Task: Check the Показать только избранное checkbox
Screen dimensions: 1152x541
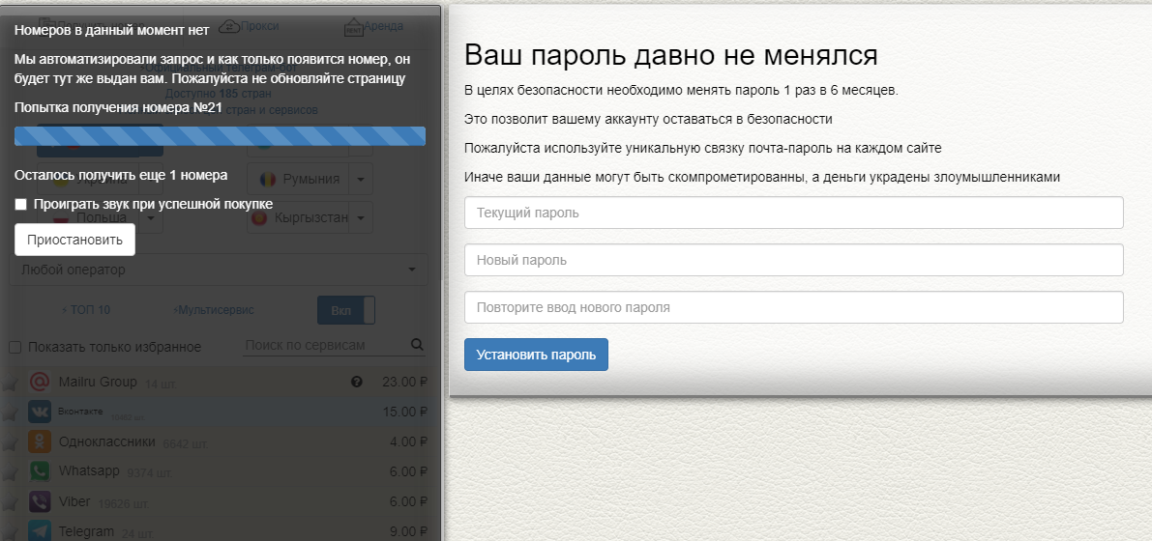Action: [x=15, y=347]
